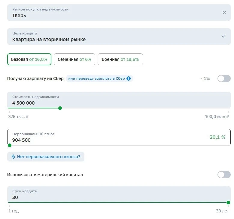Click the 'Стоимость недвижимости' value 4 500 000
The height and width of the screenshot is (219, 234).
[23, 103]
